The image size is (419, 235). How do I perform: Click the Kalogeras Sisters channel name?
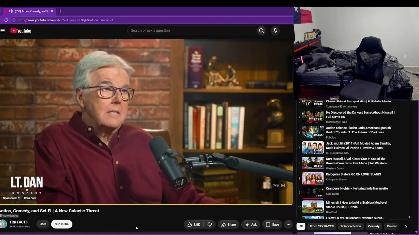[336, 180]
